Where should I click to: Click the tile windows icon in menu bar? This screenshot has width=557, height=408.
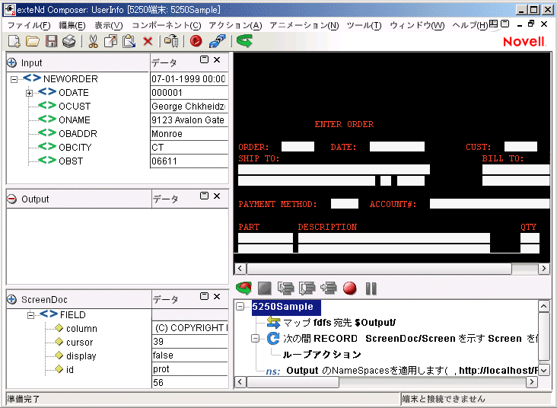[493, 24]
